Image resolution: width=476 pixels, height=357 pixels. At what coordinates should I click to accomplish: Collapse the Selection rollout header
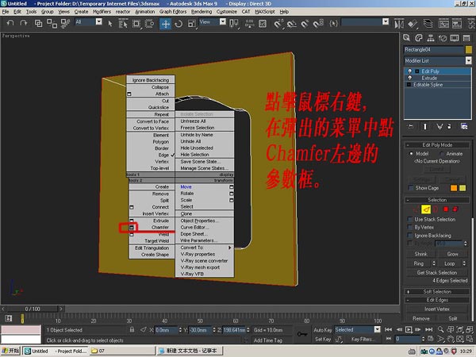[438, 200]
